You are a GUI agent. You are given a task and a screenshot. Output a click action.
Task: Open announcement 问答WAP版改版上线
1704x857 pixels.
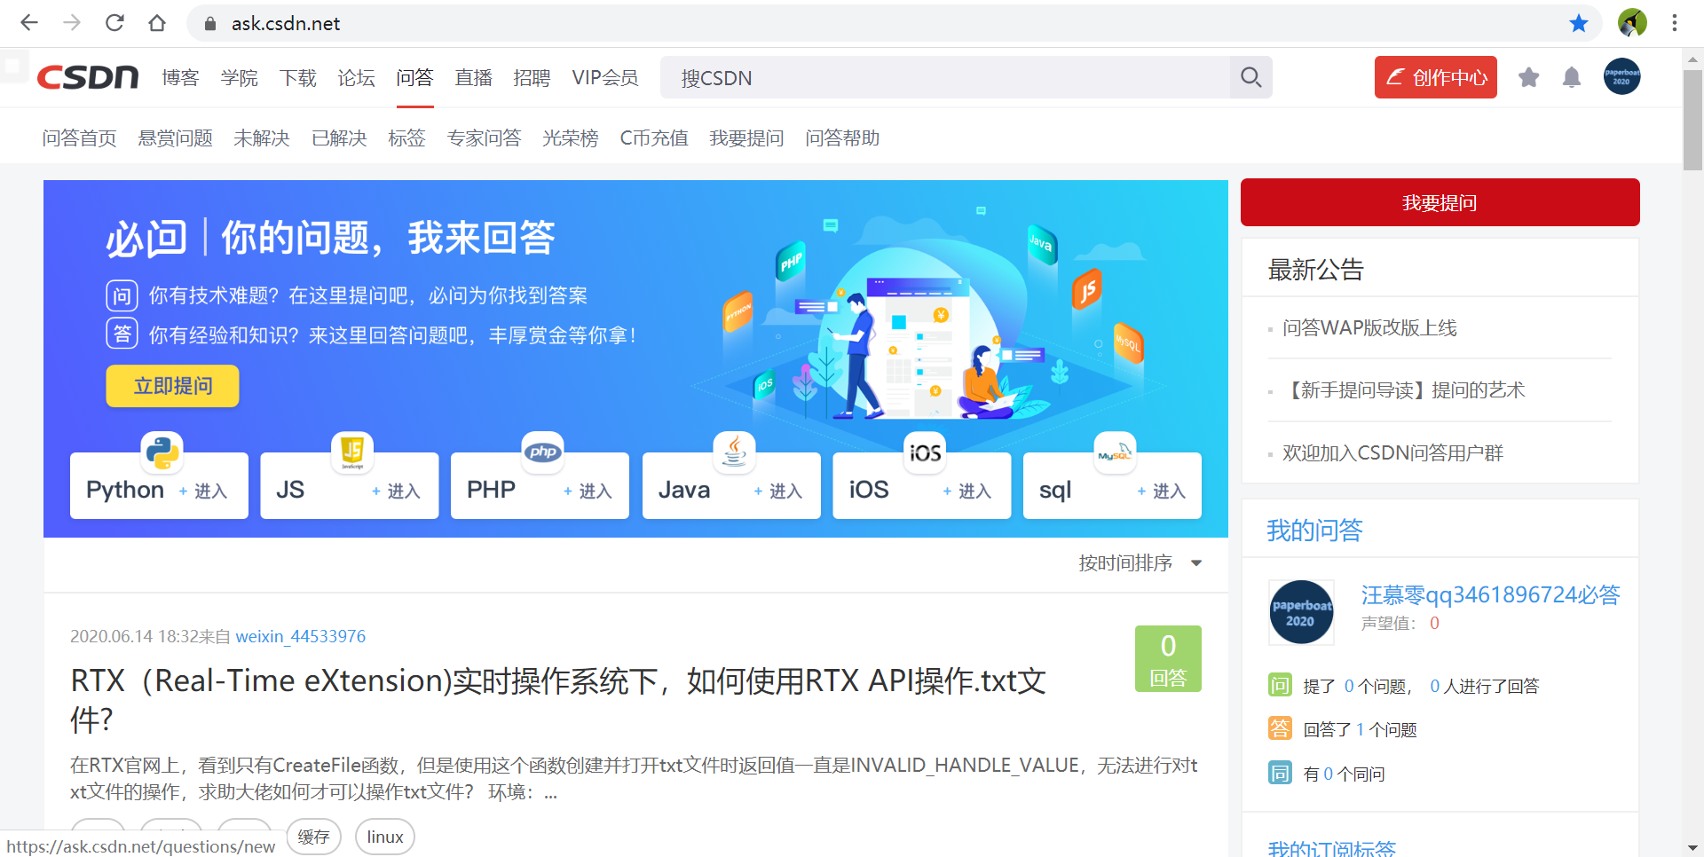click(1369, 328)
